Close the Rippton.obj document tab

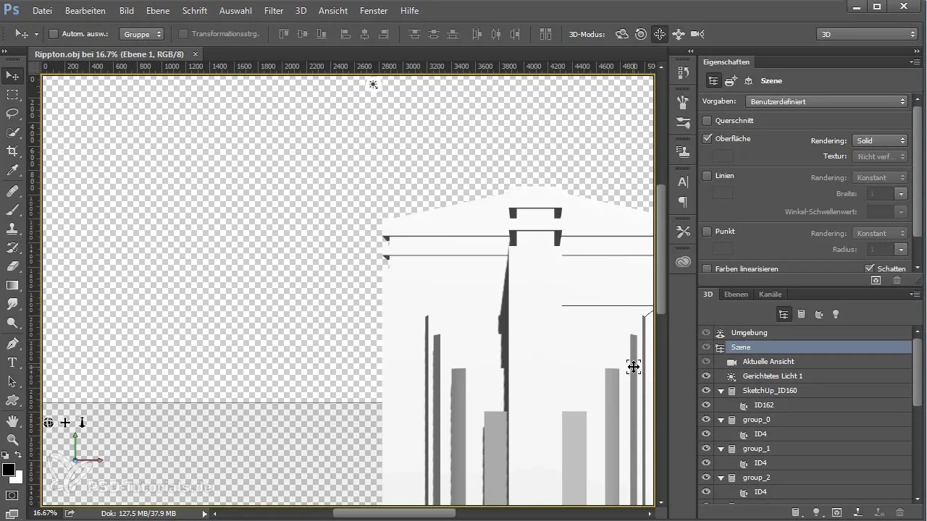pos(196,54)
